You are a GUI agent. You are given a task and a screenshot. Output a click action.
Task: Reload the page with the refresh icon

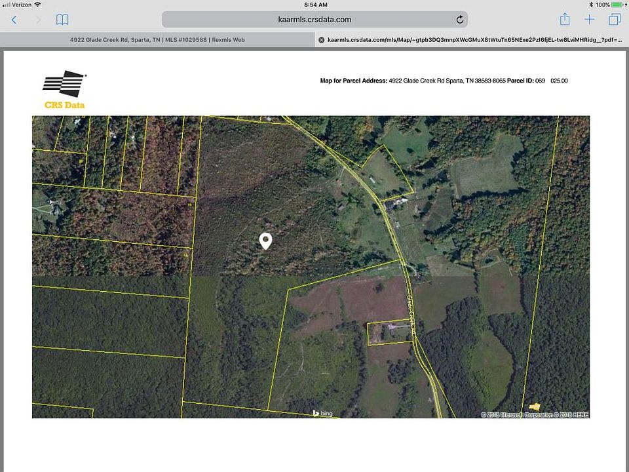point(460,20)
